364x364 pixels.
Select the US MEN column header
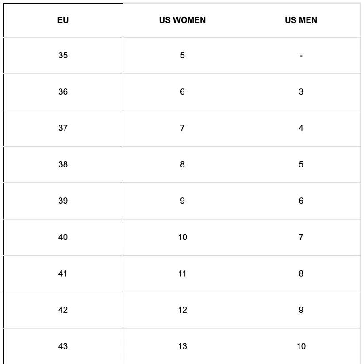(x=301, y=20)
